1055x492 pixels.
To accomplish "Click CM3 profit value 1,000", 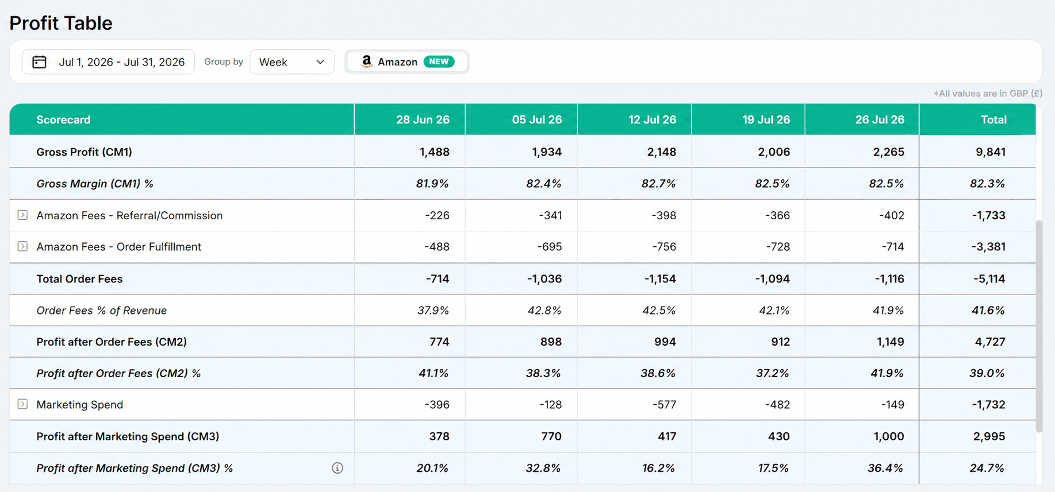I will [x=889, y=437].
